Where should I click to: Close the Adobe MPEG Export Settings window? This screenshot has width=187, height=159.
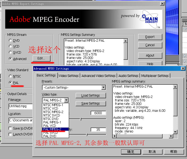click(x=162, y=4)
